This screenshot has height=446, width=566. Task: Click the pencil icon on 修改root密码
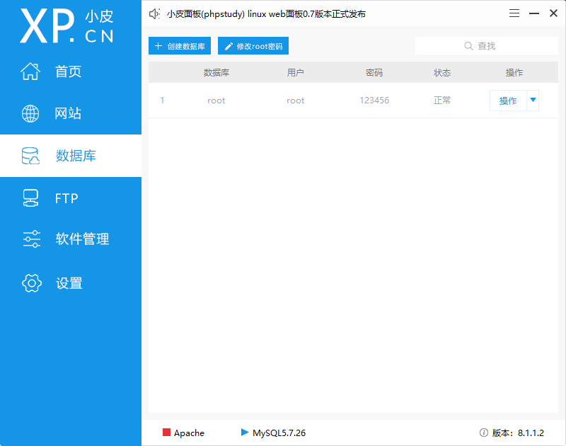click(x=229, y=46)
